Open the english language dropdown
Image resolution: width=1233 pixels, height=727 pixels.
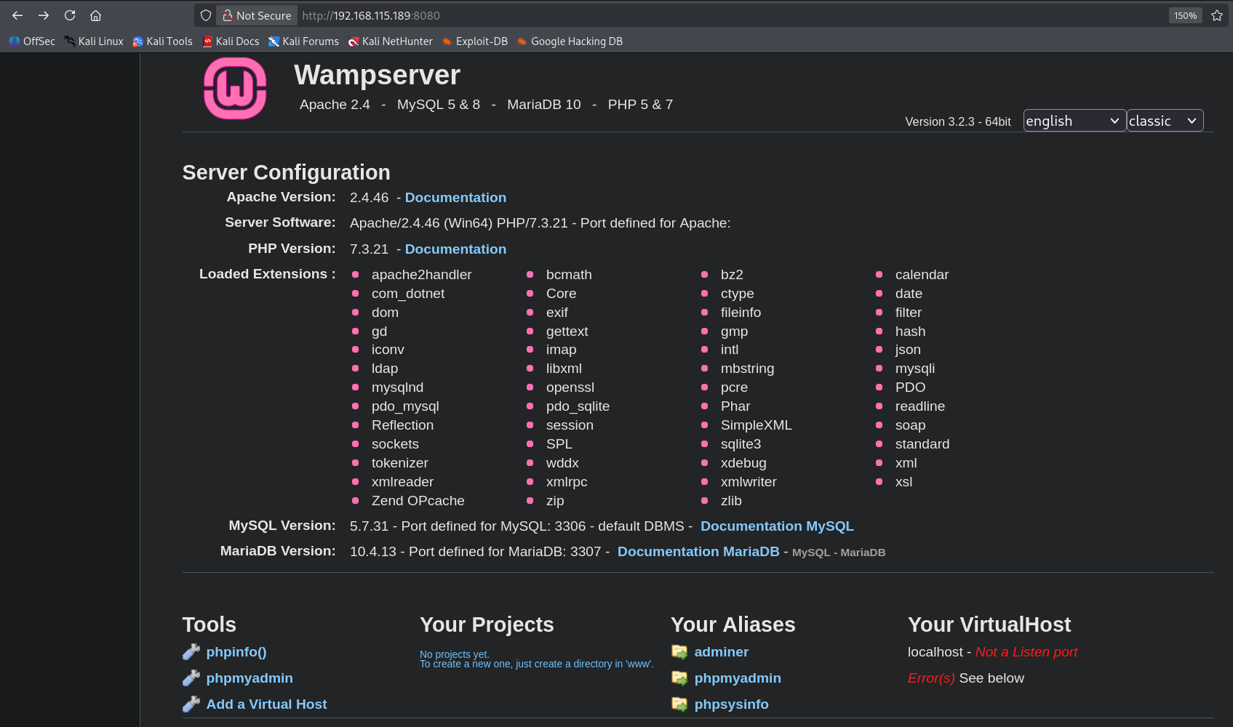coord(1074,121)
